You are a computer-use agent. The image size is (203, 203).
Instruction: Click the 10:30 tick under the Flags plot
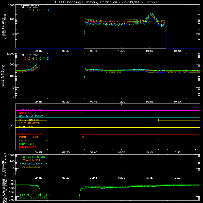click(177, 153)
